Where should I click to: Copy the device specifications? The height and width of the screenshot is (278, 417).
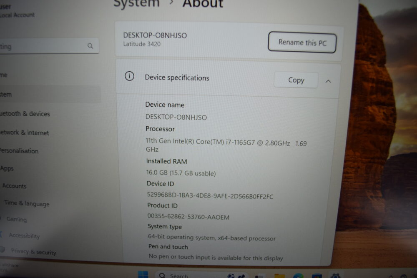[x=296, y=80]
